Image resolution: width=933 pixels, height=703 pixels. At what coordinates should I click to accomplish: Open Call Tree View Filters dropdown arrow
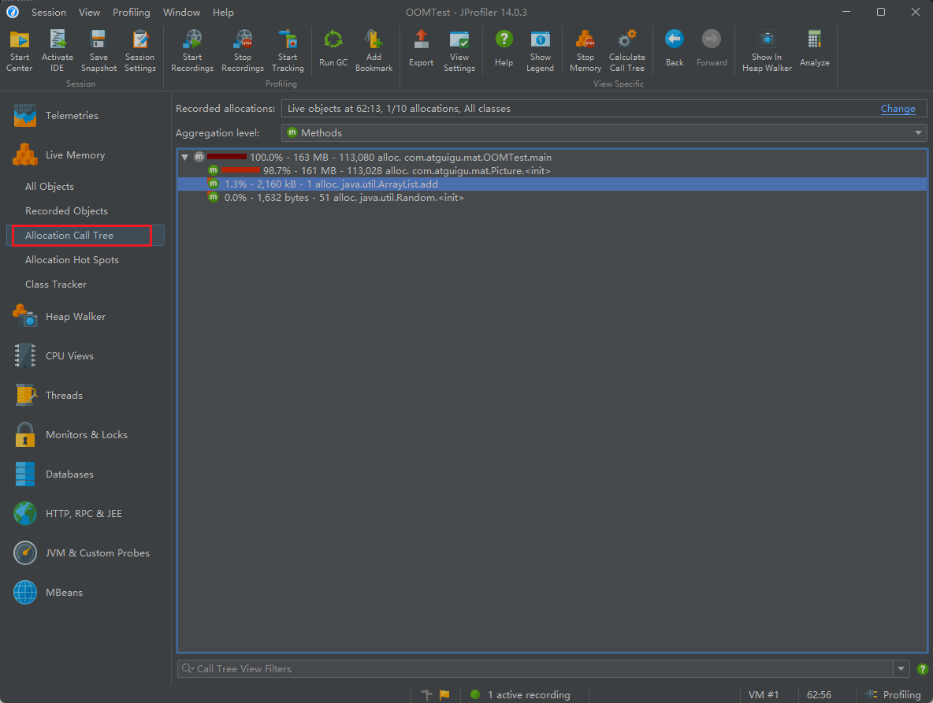[901, 668]
